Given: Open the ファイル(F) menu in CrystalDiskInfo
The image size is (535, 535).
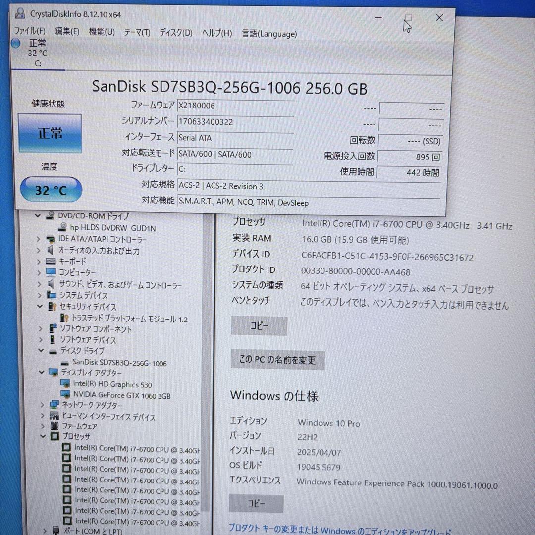Looking at the screenshot, I should point(30,31).
